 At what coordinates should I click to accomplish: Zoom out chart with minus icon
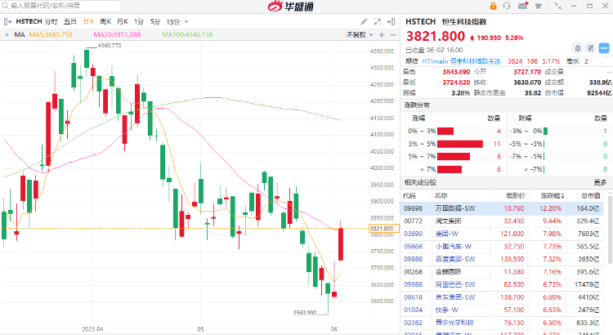393,35
